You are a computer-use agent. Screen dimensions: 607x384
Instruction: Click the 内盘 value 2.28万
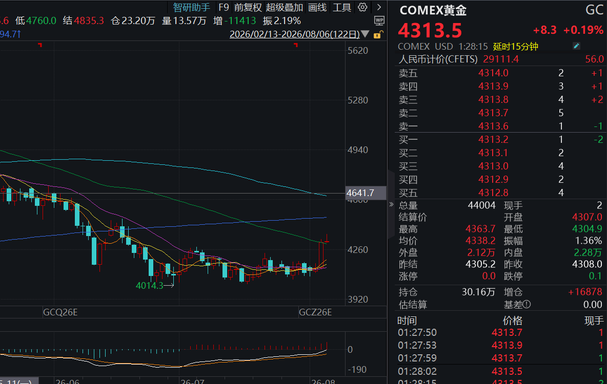[588, 252]
